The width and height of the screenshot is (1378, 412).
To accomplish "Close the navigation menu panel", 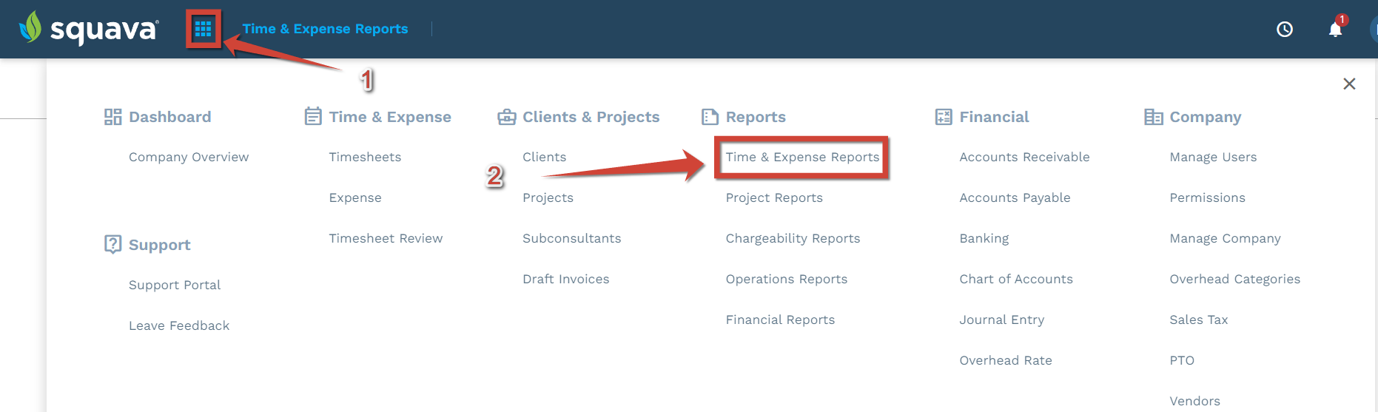I will 1349,84.
